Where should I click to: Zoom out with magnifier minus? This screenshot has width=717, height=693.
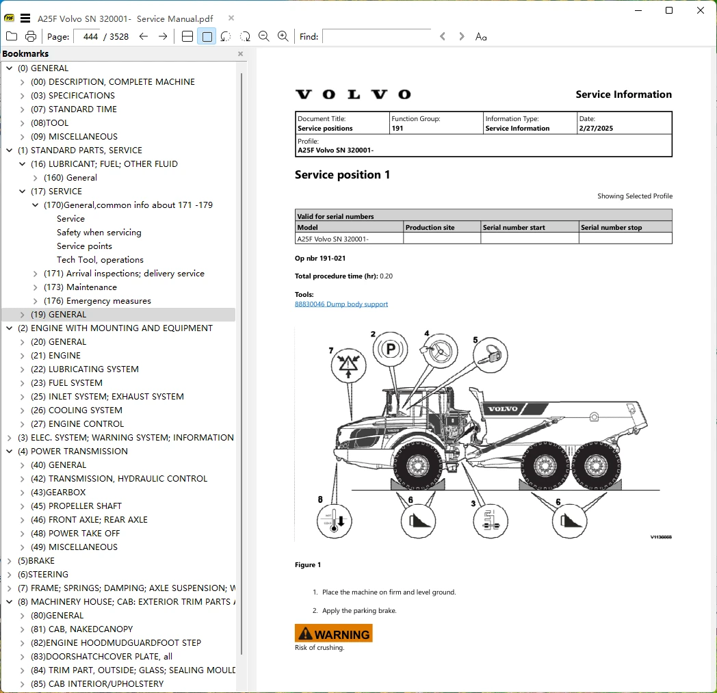[264, 36]
